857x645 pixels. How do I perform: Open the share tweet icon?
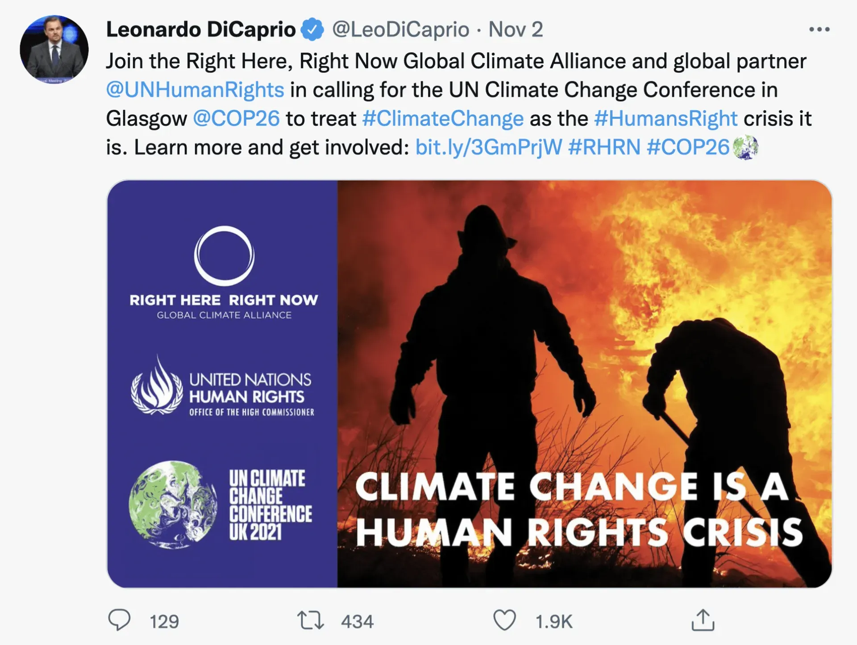[x=703, y=620]
